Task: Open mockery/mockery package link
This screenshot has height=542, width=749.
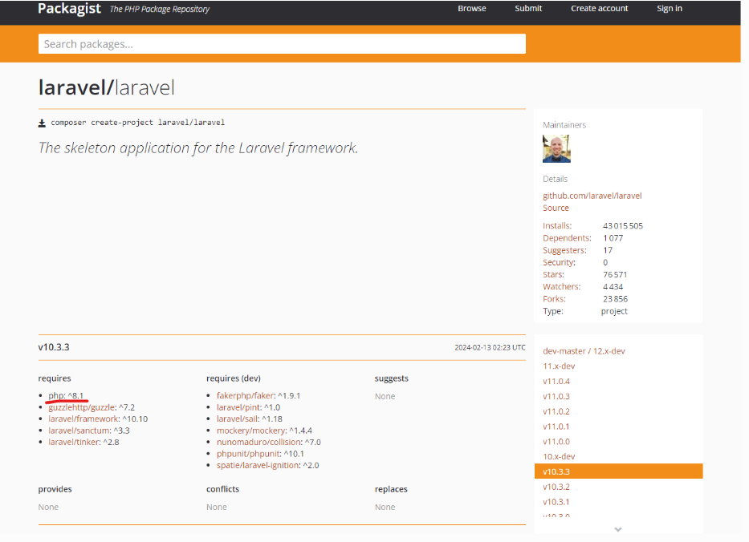Action: pyautogui.click(x=250, y=431)
